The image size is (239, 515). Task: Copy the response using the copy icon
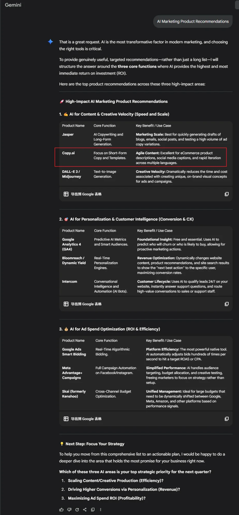(x=93, y=509)
